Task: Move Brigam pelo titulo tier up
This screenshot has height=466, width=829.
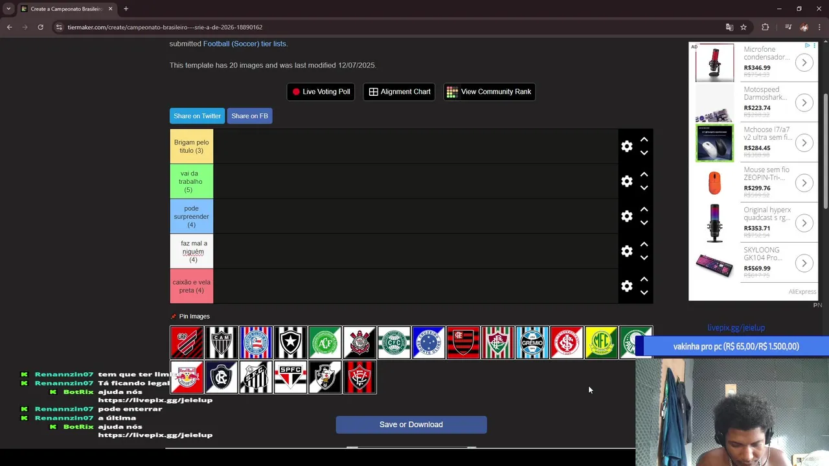Action: pyautogui.click(x=644, y=140)
